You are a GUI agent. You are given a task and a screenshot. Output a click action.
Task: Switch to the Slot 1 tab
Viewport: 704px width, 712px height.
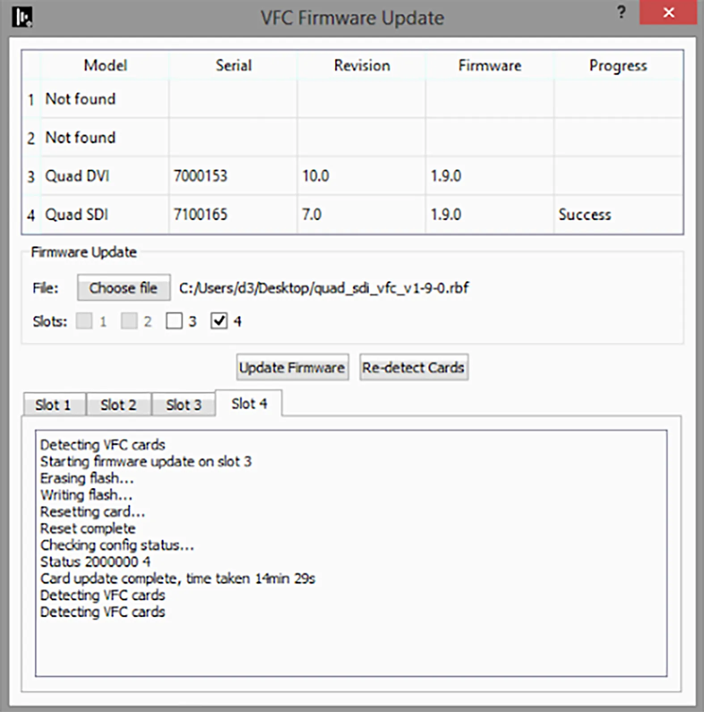tap(54, 405)
